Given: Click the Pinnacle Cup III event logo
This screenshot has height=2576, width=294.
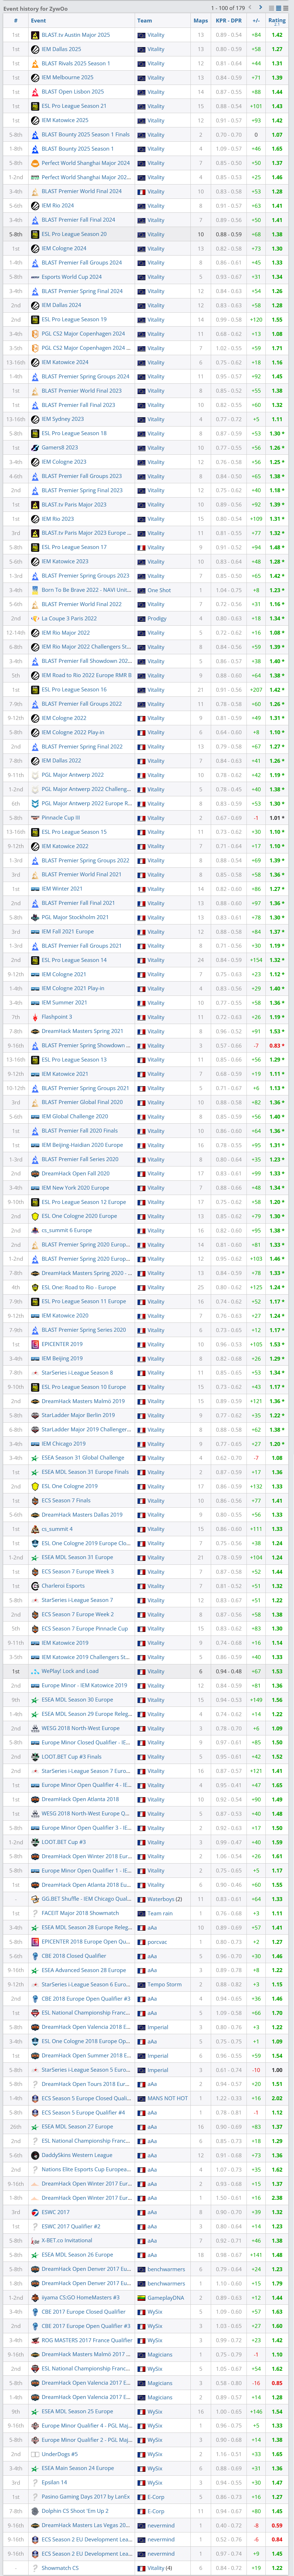Looking at the screenshot, I should [x=35, y=818].
